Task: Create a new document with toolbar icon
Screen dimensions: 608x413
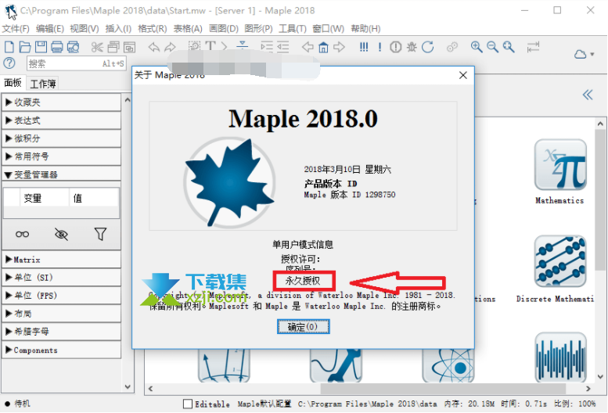Action: point(9,47)
